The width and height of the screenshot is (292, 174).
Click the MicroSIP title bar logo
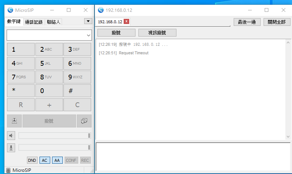pos(10,10)
